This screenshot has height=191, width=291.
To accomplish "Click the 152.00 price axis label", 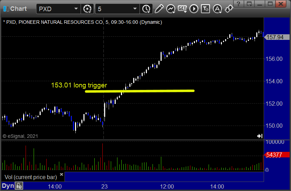I will (x=274, y=104).
